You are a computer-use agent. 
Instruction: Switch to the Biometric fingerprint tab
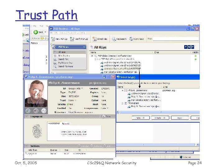[x=66, y=124]
